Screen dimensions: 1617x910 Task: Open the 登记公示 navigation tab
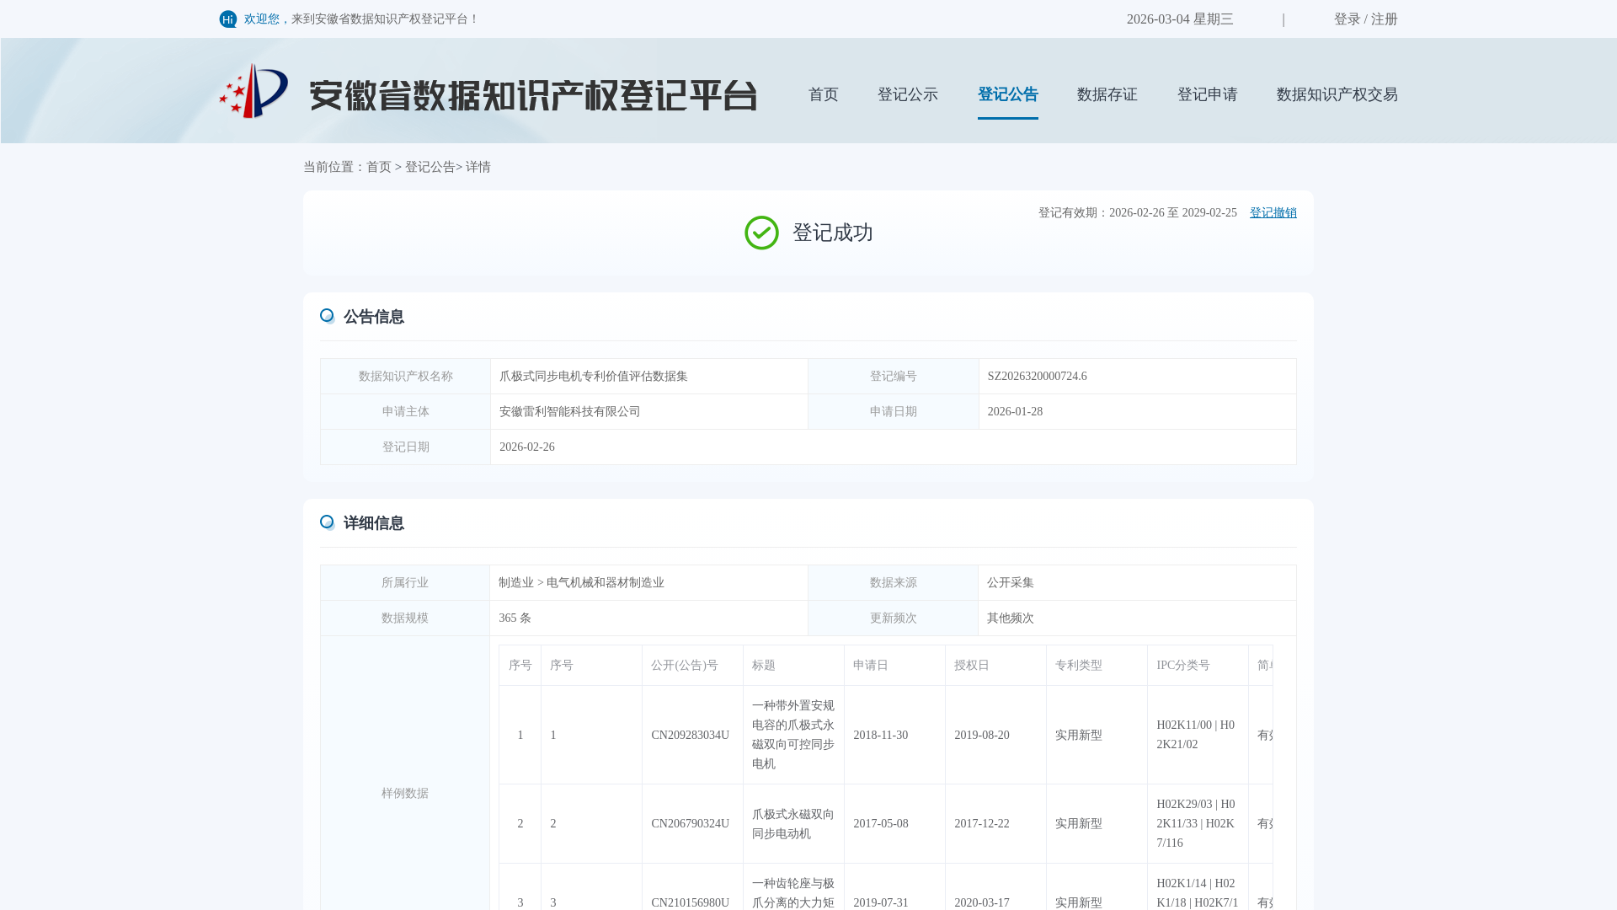click(908, 94)
